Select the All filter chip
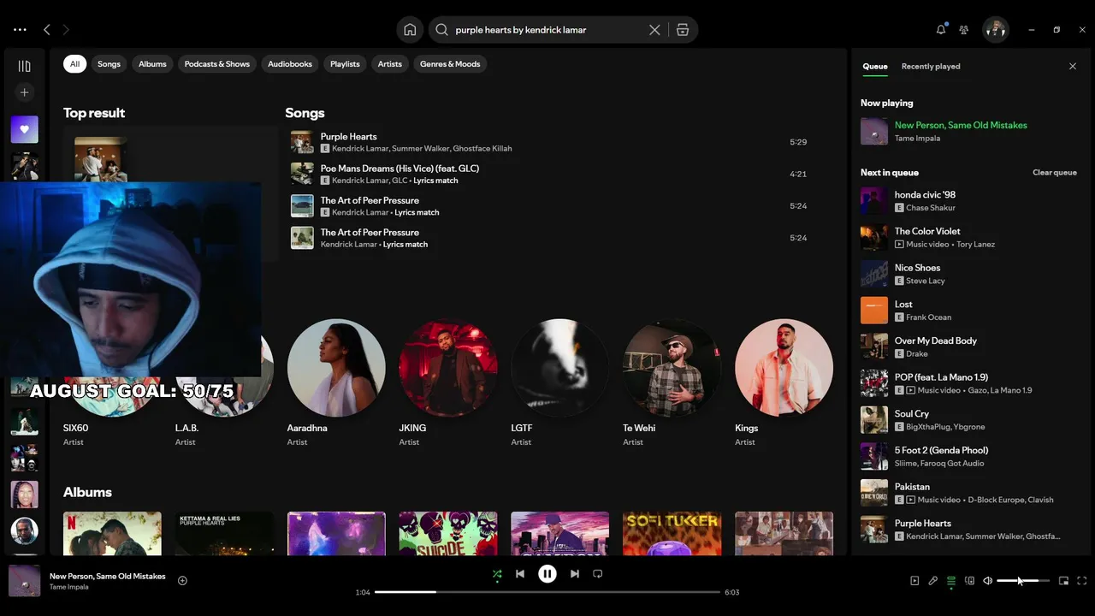The width and height of the screenshot is (1095, 616). [74, 64]
